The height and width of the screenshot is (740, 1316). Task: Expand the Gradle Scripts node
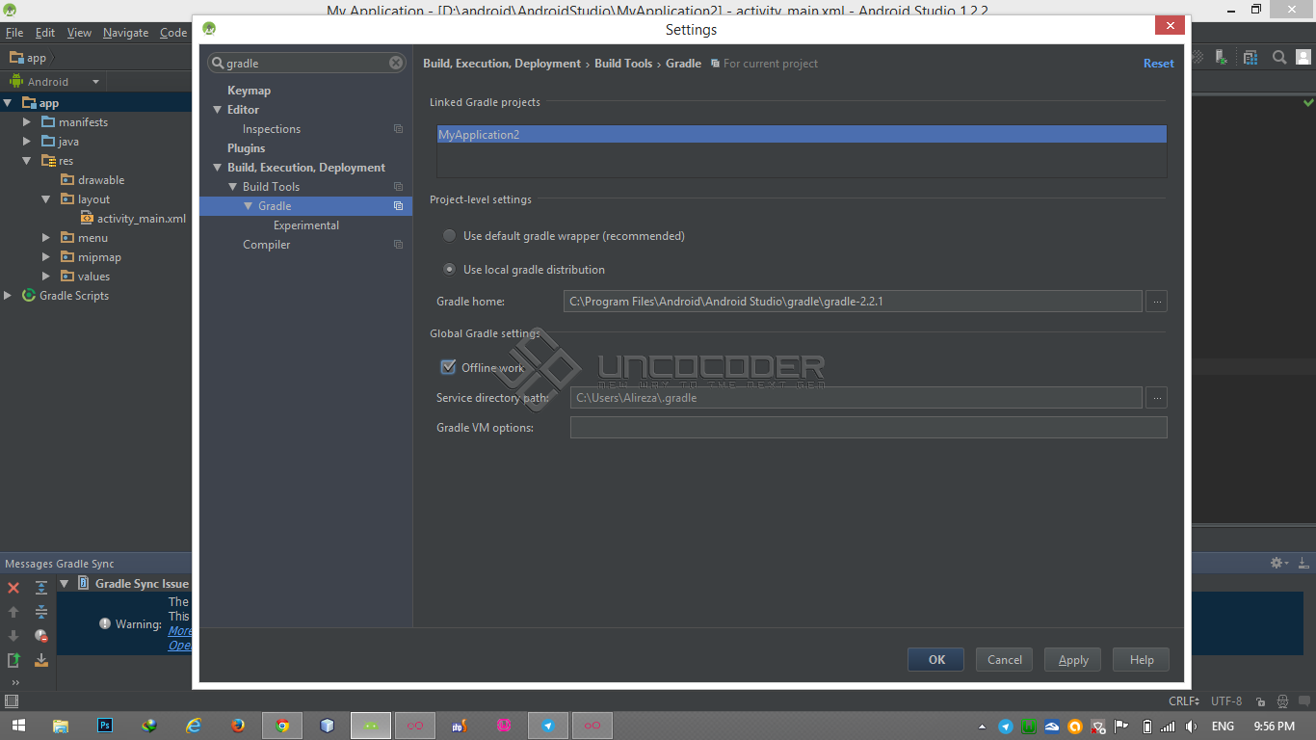point(8,296)
